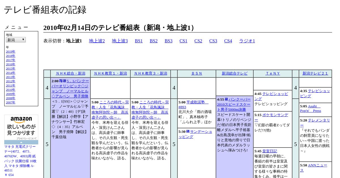Click the 5.1 surround icon in 2:00 program

[61, 81]
